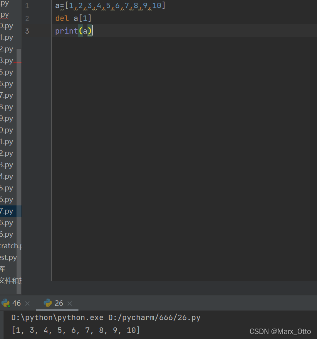The height and width of the screenshot is (339, 317).
Task: Place cursor in the list assignment code line
Action: point(110,6)
